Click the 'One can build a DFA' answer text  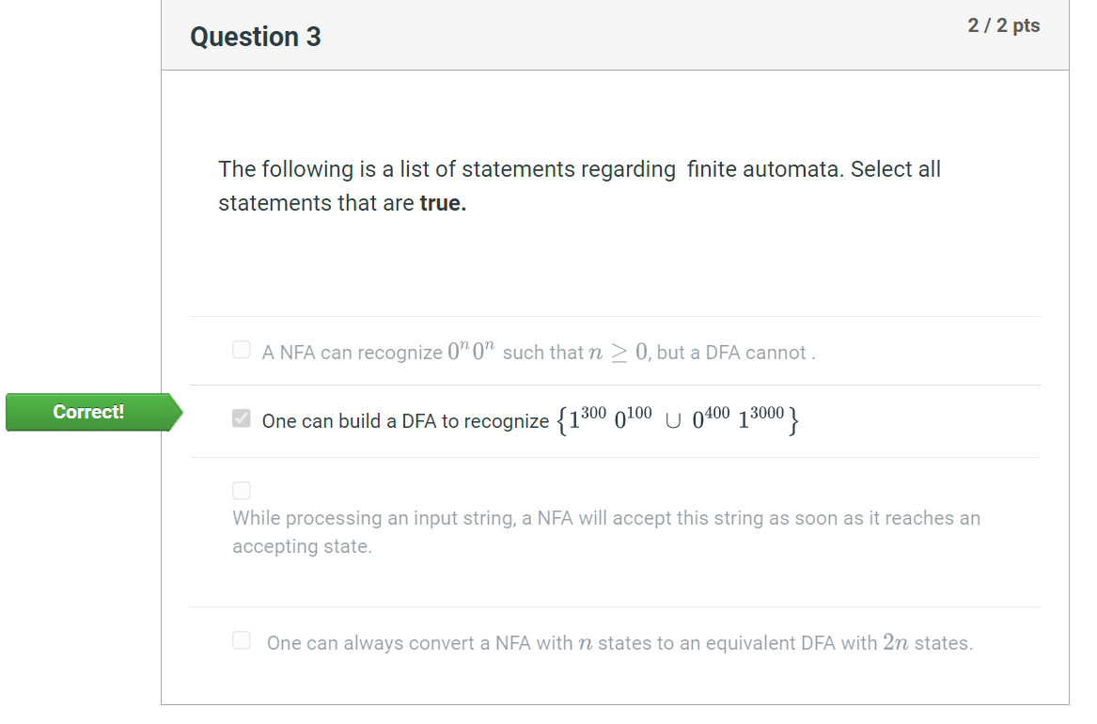click(x=530, y=420)
